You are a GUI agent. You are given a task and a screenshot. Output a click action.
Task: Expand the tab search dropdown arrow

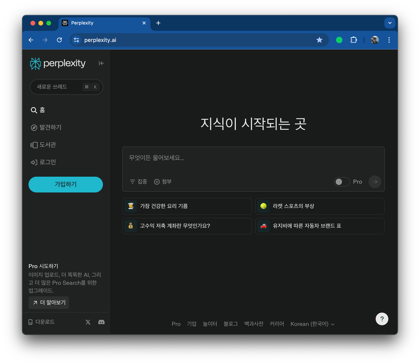(x=390, y=23)
